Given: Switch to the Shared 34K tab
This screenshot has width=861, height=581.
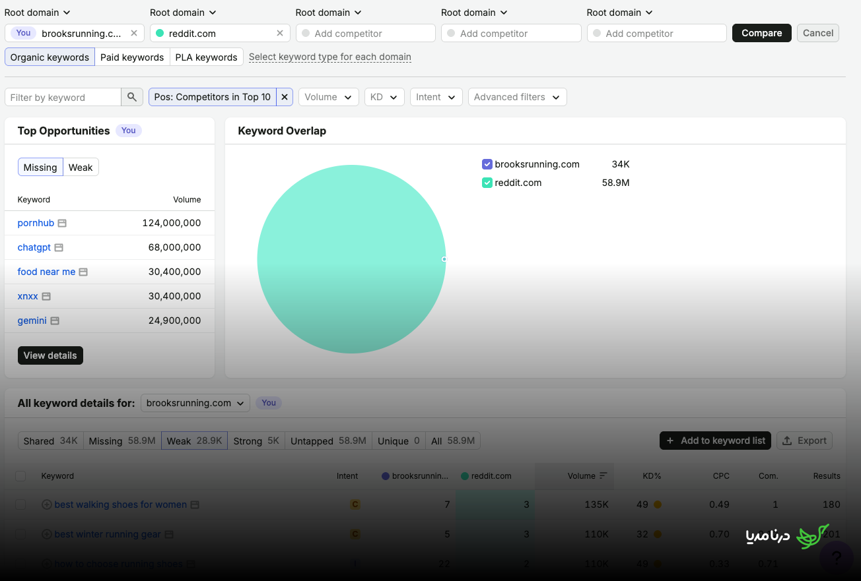Looking at the screenshot, I should pyautogui.click(x=51, y=441).
